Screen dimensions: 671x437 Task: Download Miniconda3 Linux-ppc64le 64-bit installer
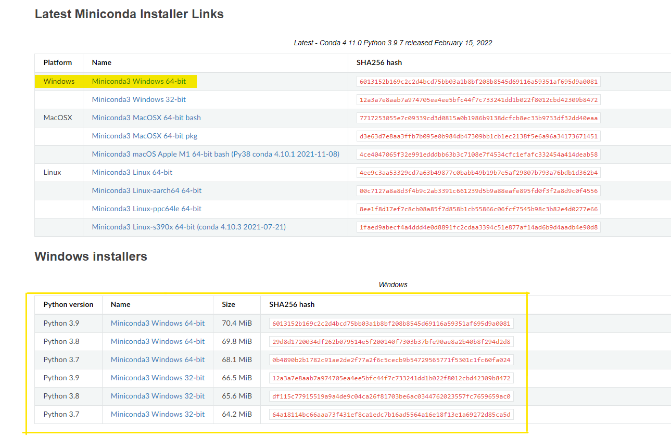(x=146, y=209)
